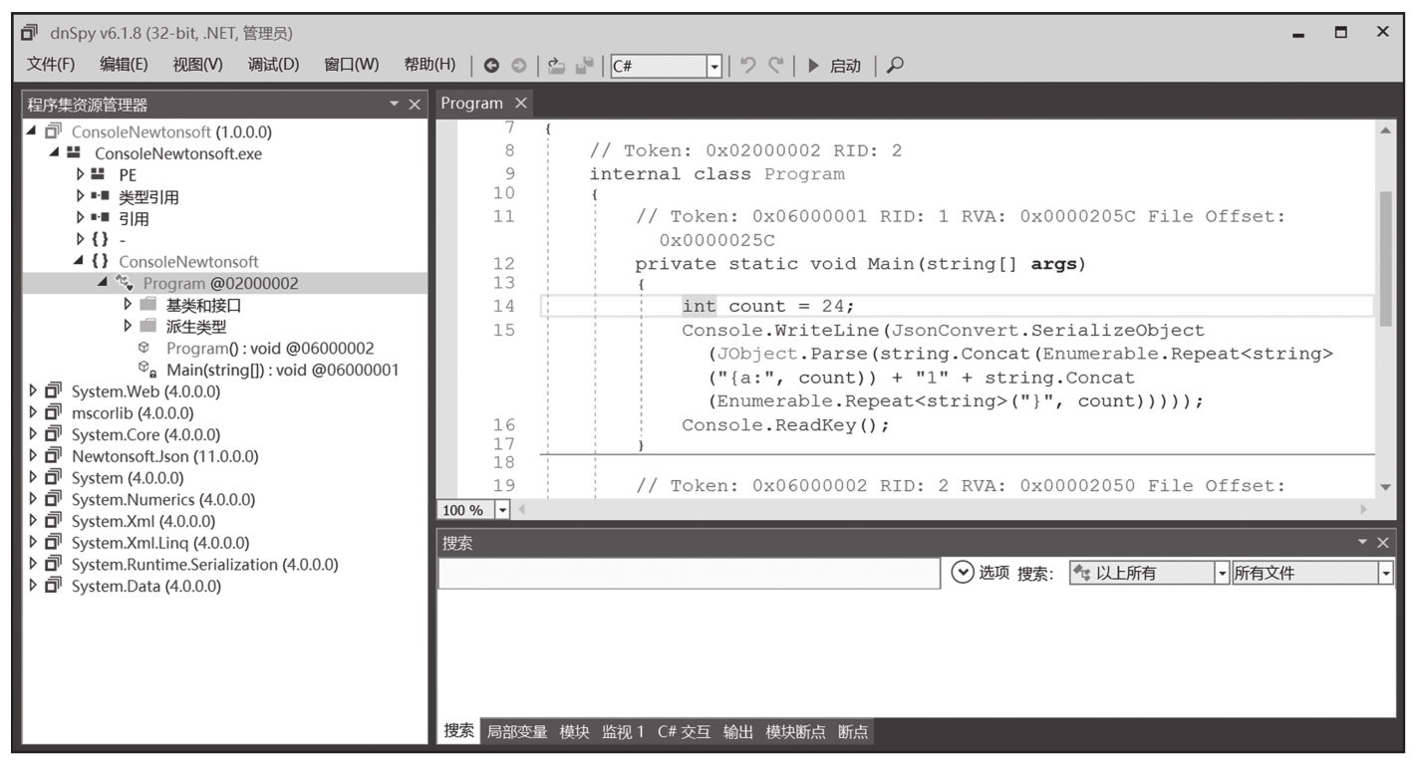Click the code editor vertical scrollbar
The width and height of the screenshot is (1417, 764).
tap(1385, 259)
